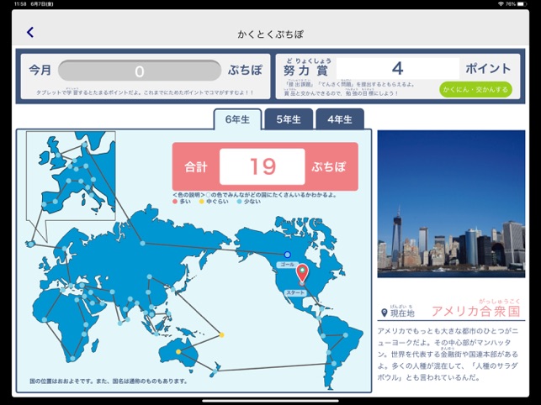Image resolution: width=541 pixels, height=405 pixels.
Task: Tap the red current-location pin on North America
Action: coord(302,272)
